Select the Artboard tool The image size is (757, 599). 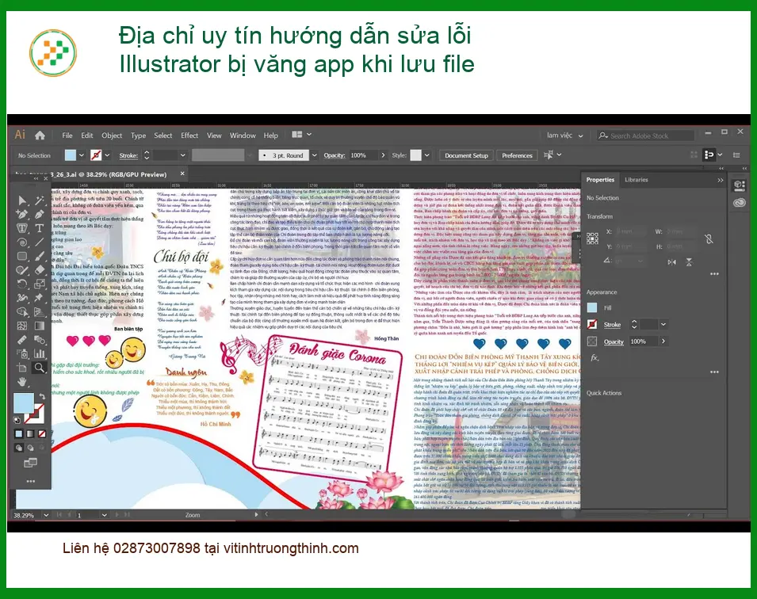point(22,368)
